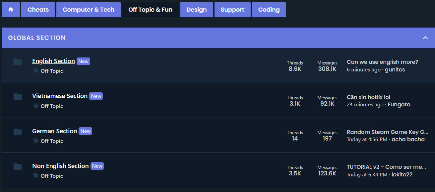Click the 308.1K messages count
Viewport: 435px width, 192px height.
click(327, 69)
